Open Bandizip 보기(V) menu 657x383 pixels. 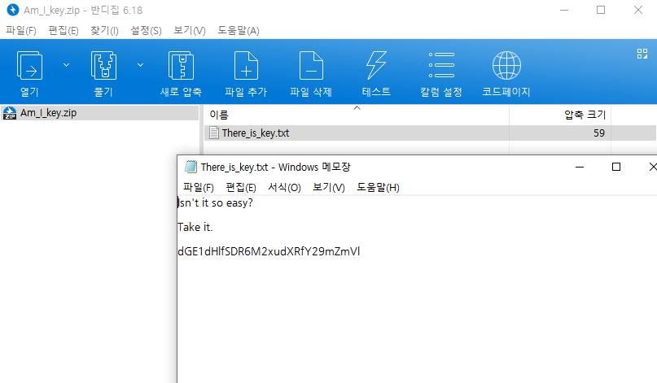[x=190, y=31]
